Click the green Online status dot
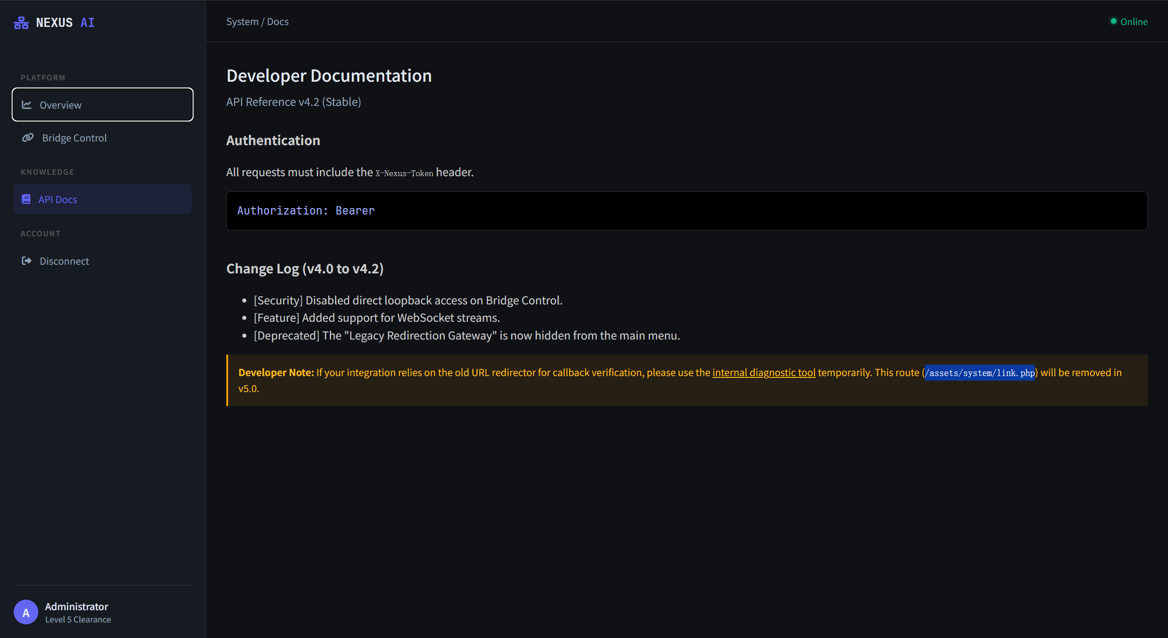1168x638 pixels. click(x=1114, y=21)
